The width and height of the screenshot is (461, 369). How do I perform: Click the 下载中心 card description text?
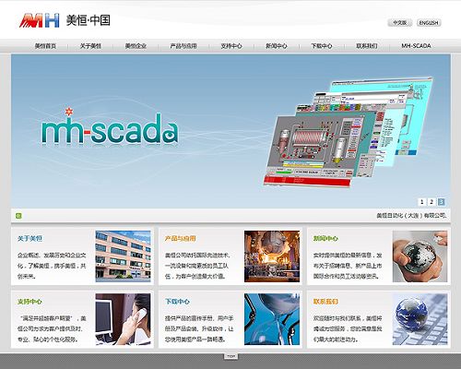click(199, 329)
